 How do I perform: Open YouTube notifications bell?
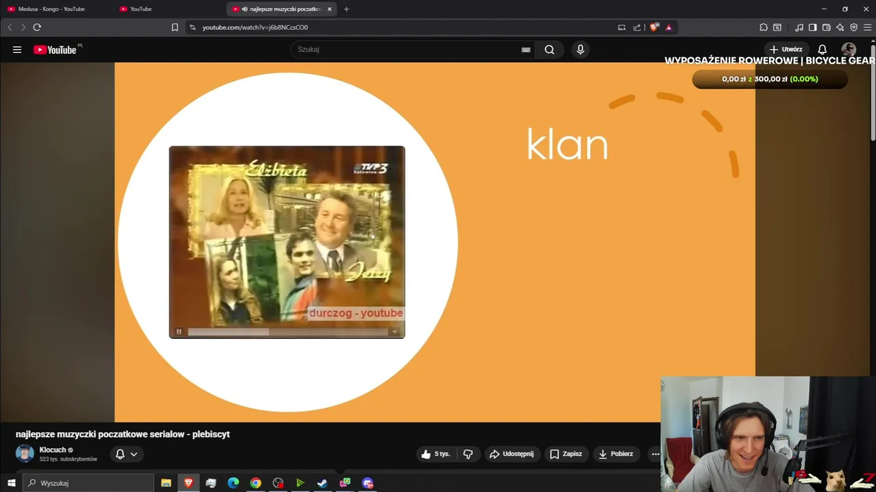(x=823, y=49)
